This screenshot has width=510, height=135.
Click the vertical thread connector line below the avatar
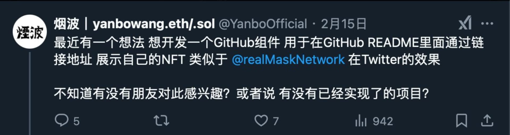pyautogui.click(x=30, y=93)
